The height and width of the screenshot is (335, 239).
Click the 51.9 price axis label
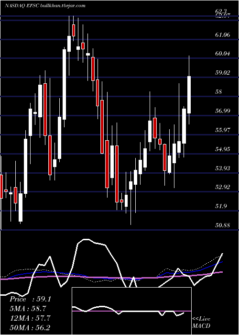221,206
